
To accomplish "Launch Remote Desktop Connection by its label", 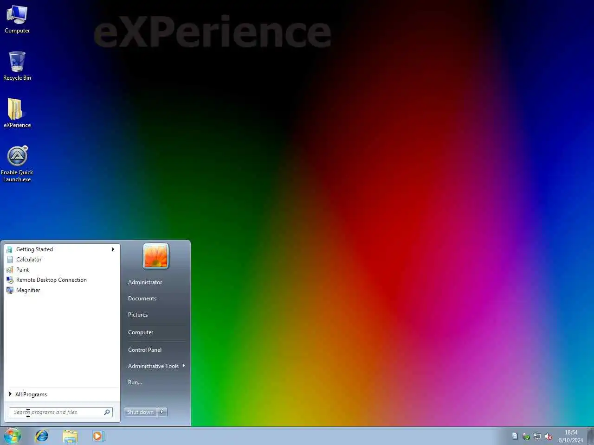I will click(x=52, y=280).
